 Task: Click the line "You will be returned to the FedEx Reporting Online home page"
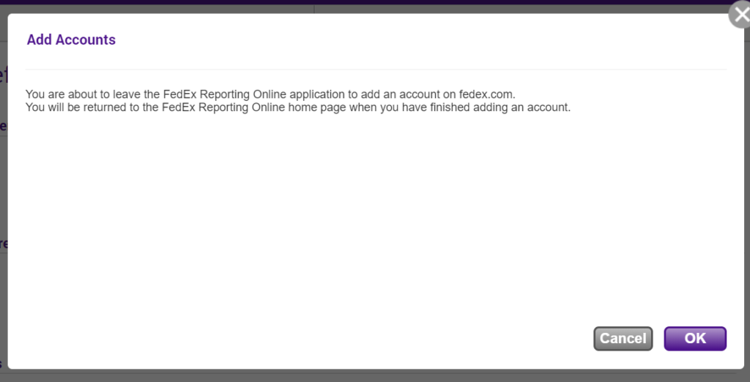[x=298, y=107]
